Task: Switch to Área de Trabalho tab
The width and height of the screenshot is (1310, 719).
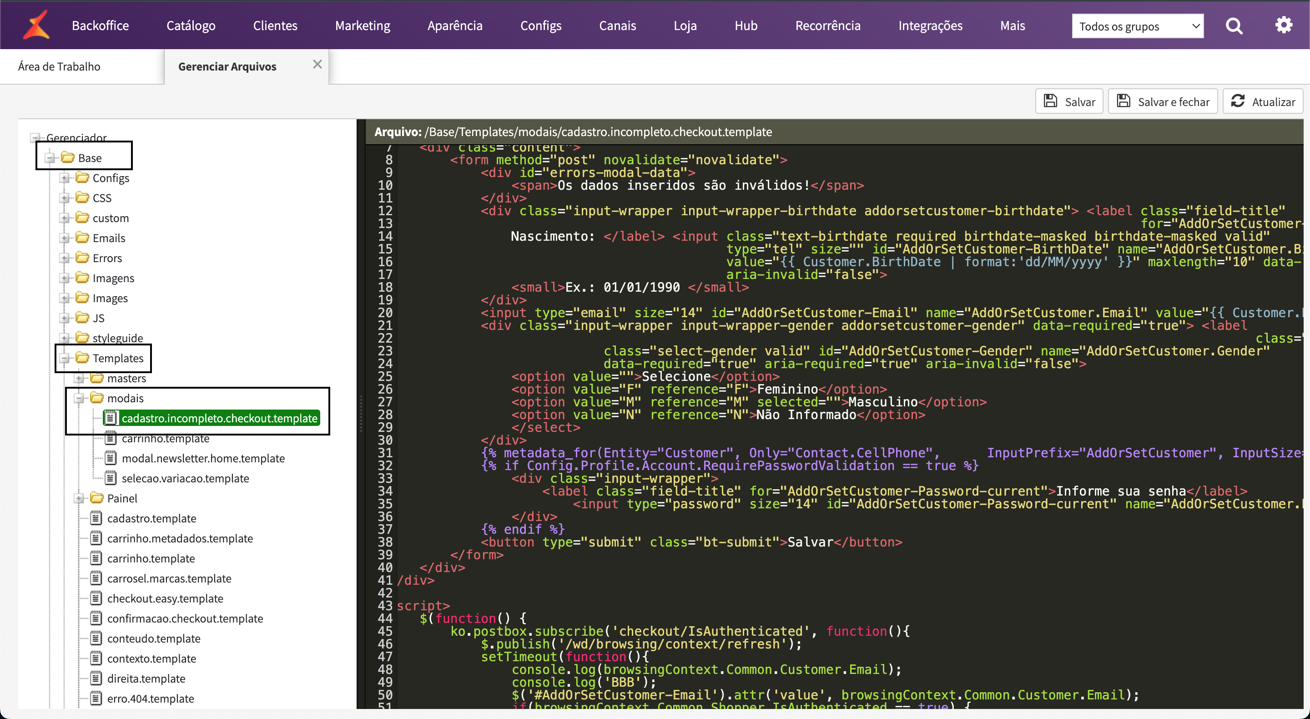Action: point(59,66)
